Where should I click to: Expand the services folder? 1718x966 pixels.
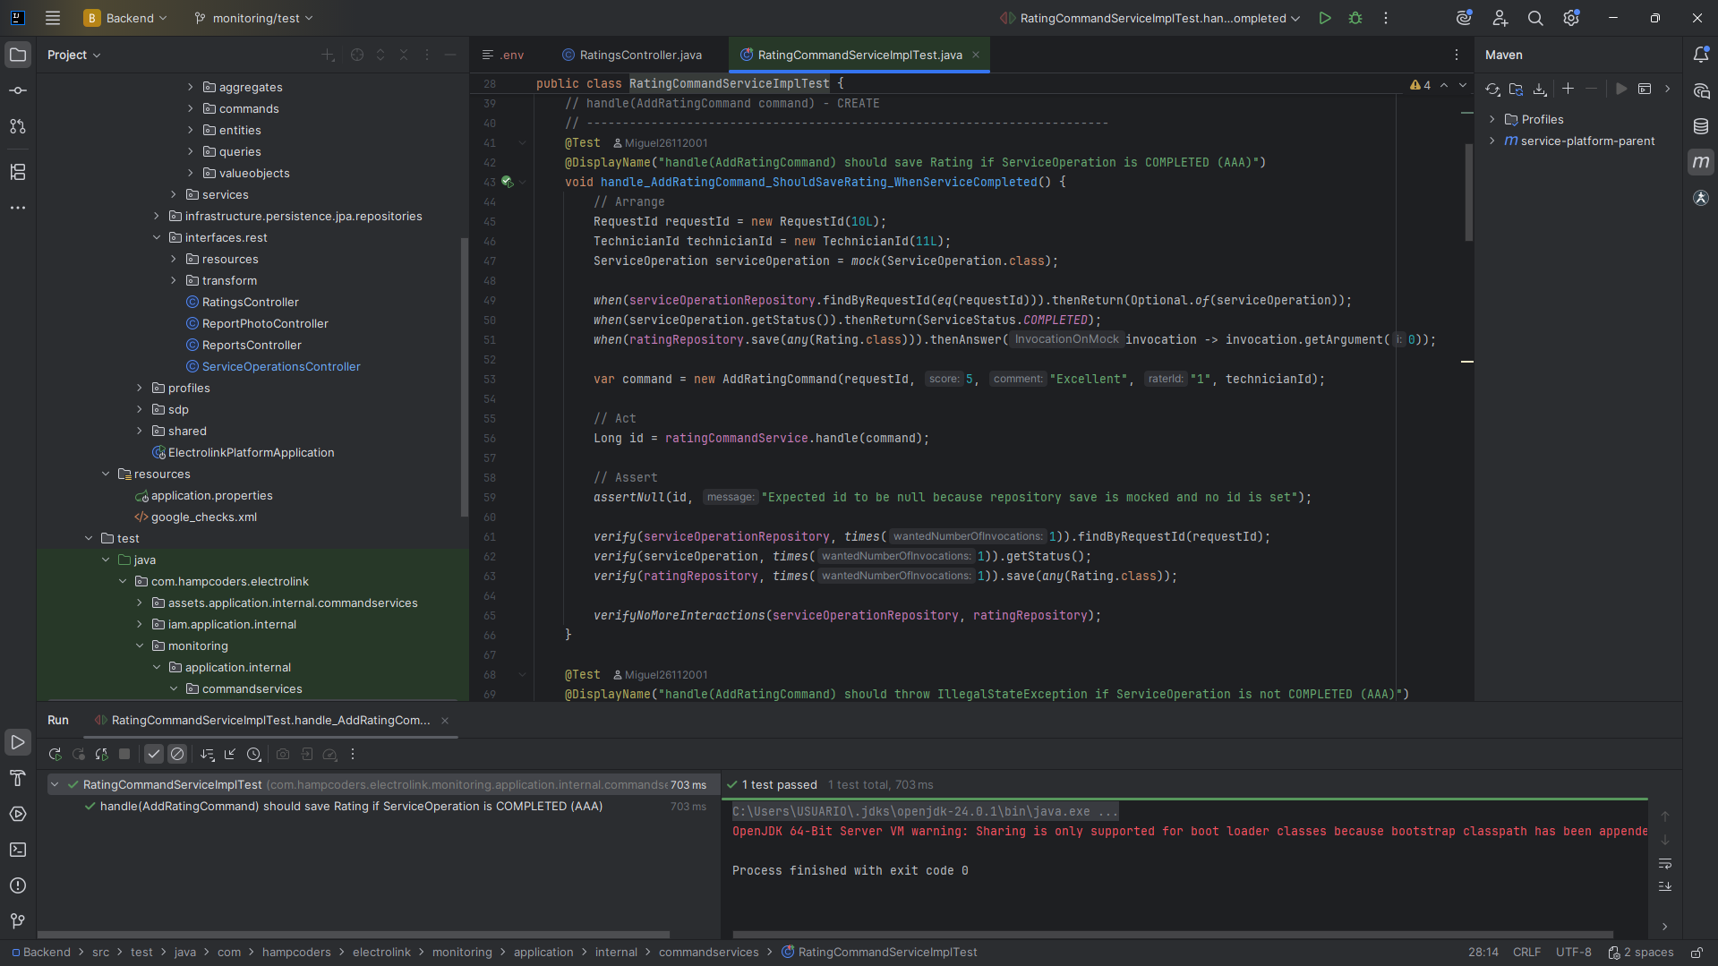[173, 194]
